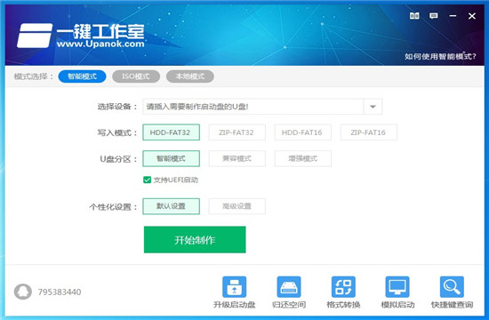This screenshot has width=489, height=320.
Task: Switch to ISO模式 tab
Action: point(136,76)
